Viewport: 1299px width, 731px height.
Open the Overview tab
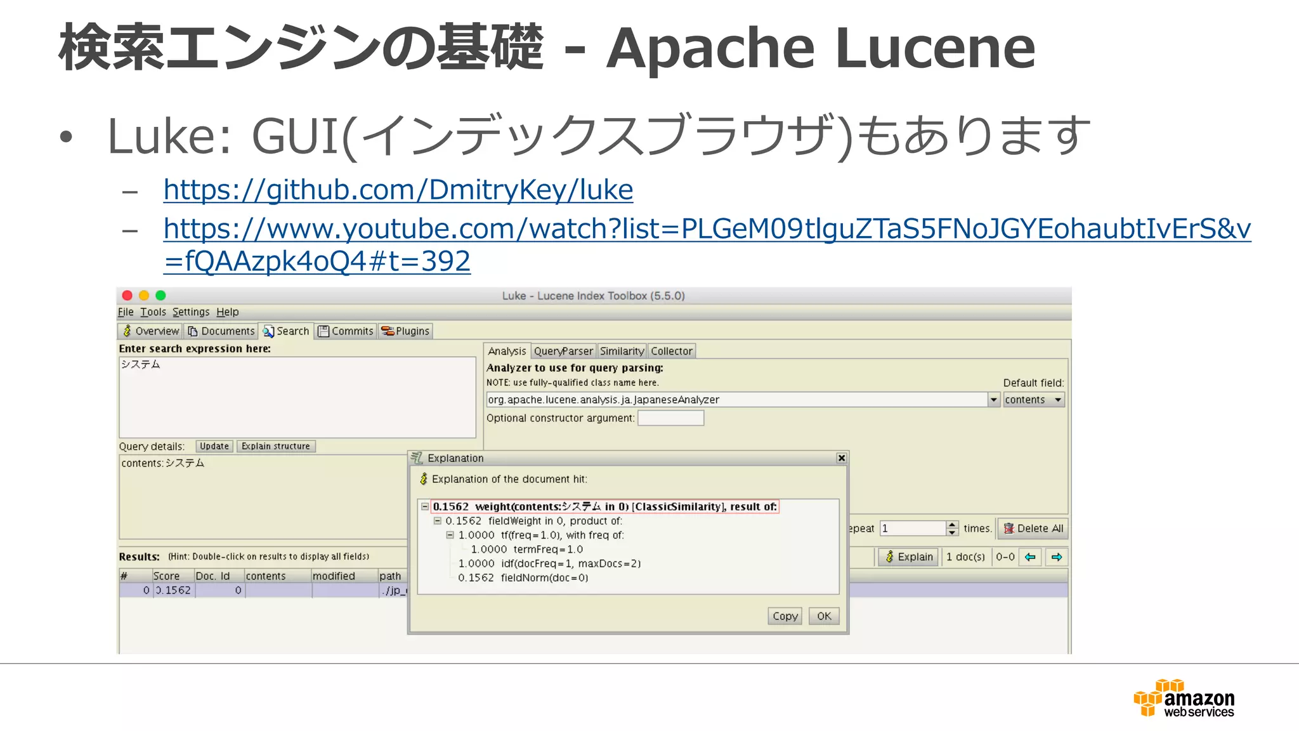point(150,331)
